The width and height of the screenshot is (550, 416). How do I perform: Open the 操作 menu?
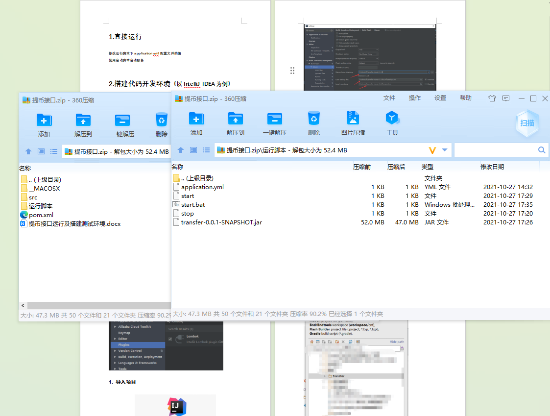(x=415, y=98)
